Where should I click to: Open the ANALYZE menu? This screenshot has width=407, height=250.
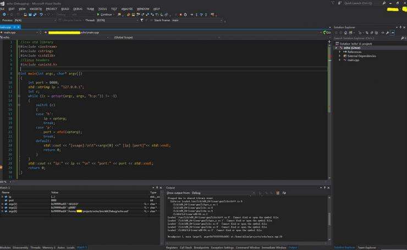coord(127,9)
